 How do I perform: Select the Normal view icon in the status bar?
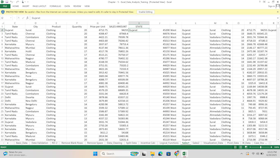(x=235, y=147)
